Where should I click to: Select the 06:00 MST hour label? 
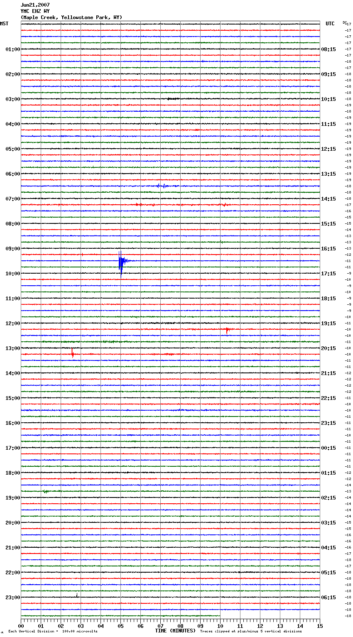pyautogui.click(x=13, y=174)
